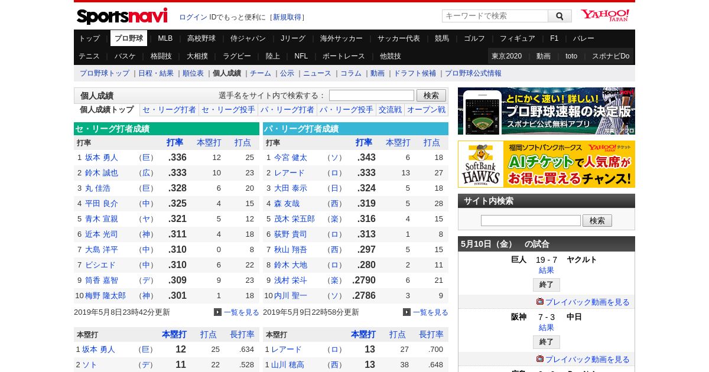The image size is (709, 372).
Task: Open player 坂本 勇人 in batting average table
Action: 102,158
